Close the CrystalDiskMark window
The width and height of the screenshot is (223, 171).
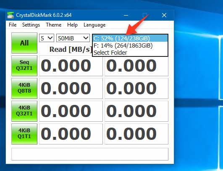click(x=164, y=15)
